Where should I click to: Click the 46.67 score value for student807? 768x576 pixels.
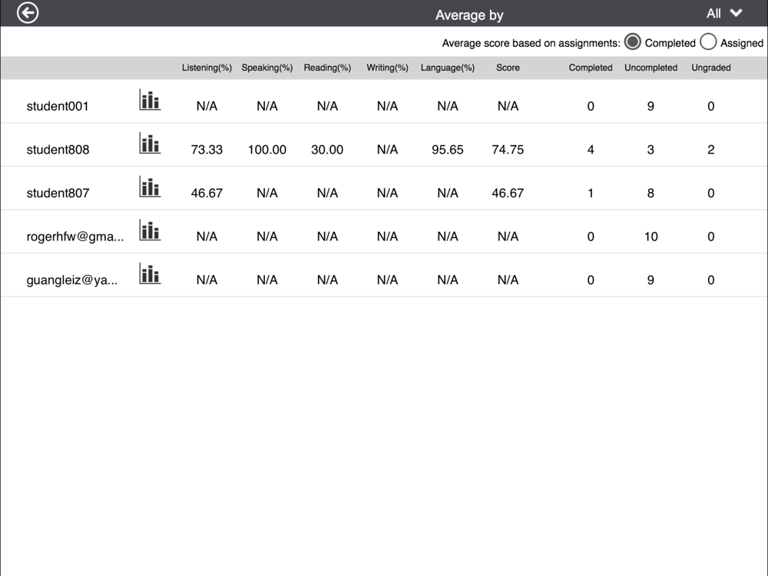coord(508,193)
